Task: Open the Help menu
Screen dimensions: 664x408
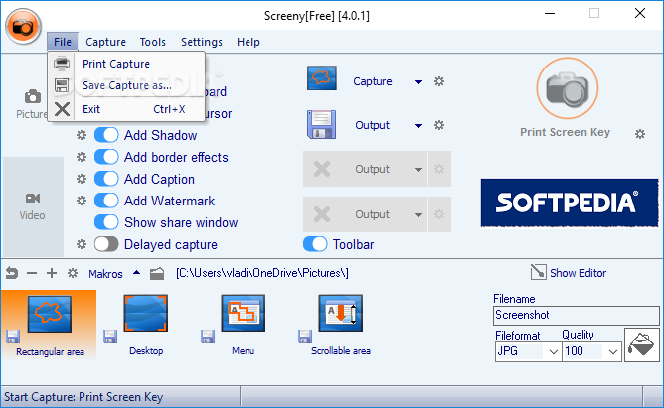Action: pyautogui.click(x=249, y=42)
